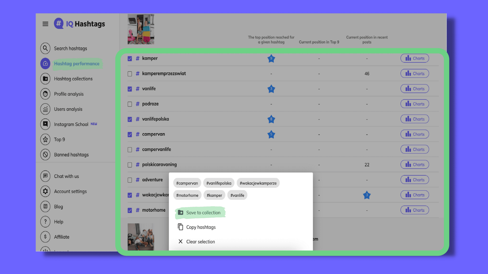Select Hashtag performance in sidebar

77,63
